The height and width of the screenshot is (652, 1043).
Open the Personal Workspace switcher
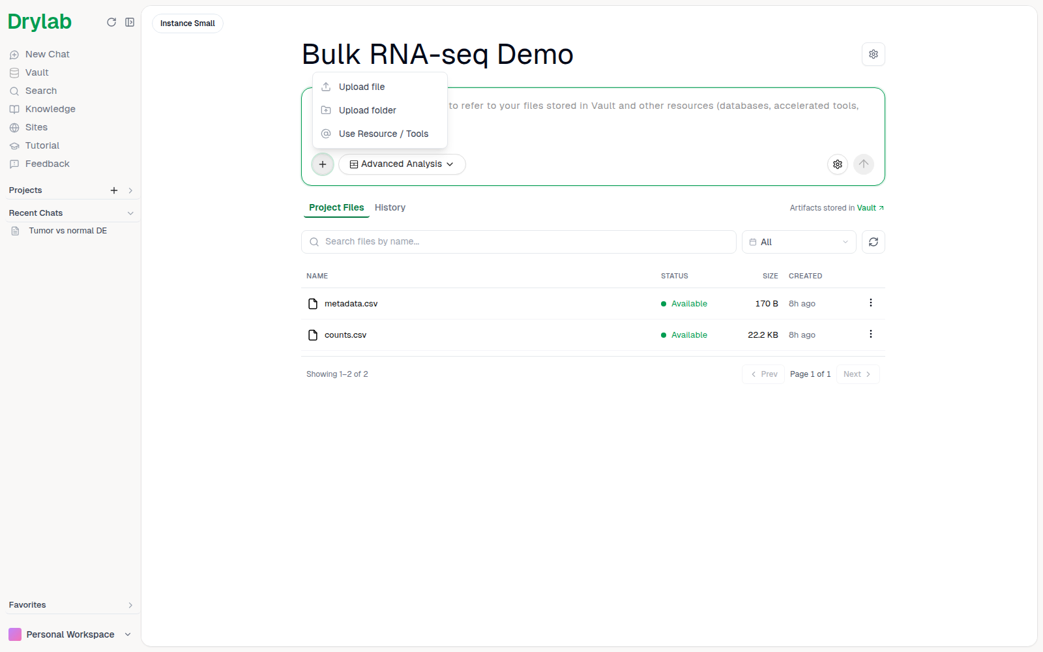point(70,634)
